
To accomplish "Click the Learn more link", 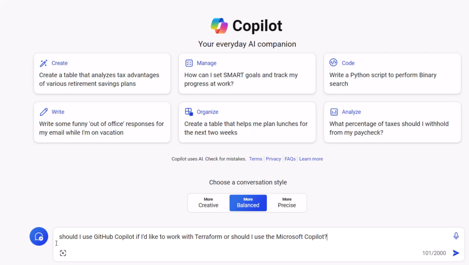I will pos(311,159).
